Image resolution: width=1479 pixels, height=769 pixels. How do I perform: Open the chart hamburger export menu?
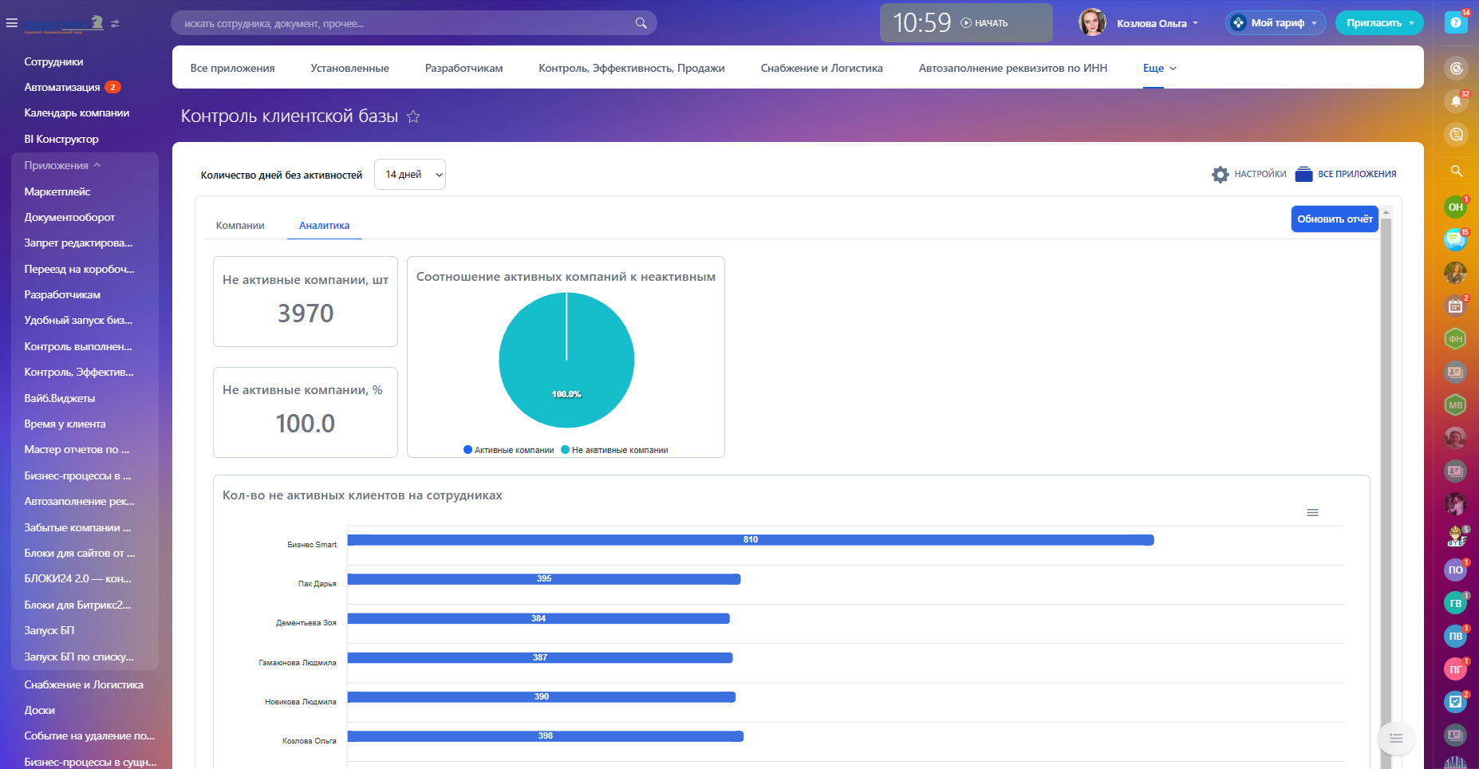(x=1312, y=512)
